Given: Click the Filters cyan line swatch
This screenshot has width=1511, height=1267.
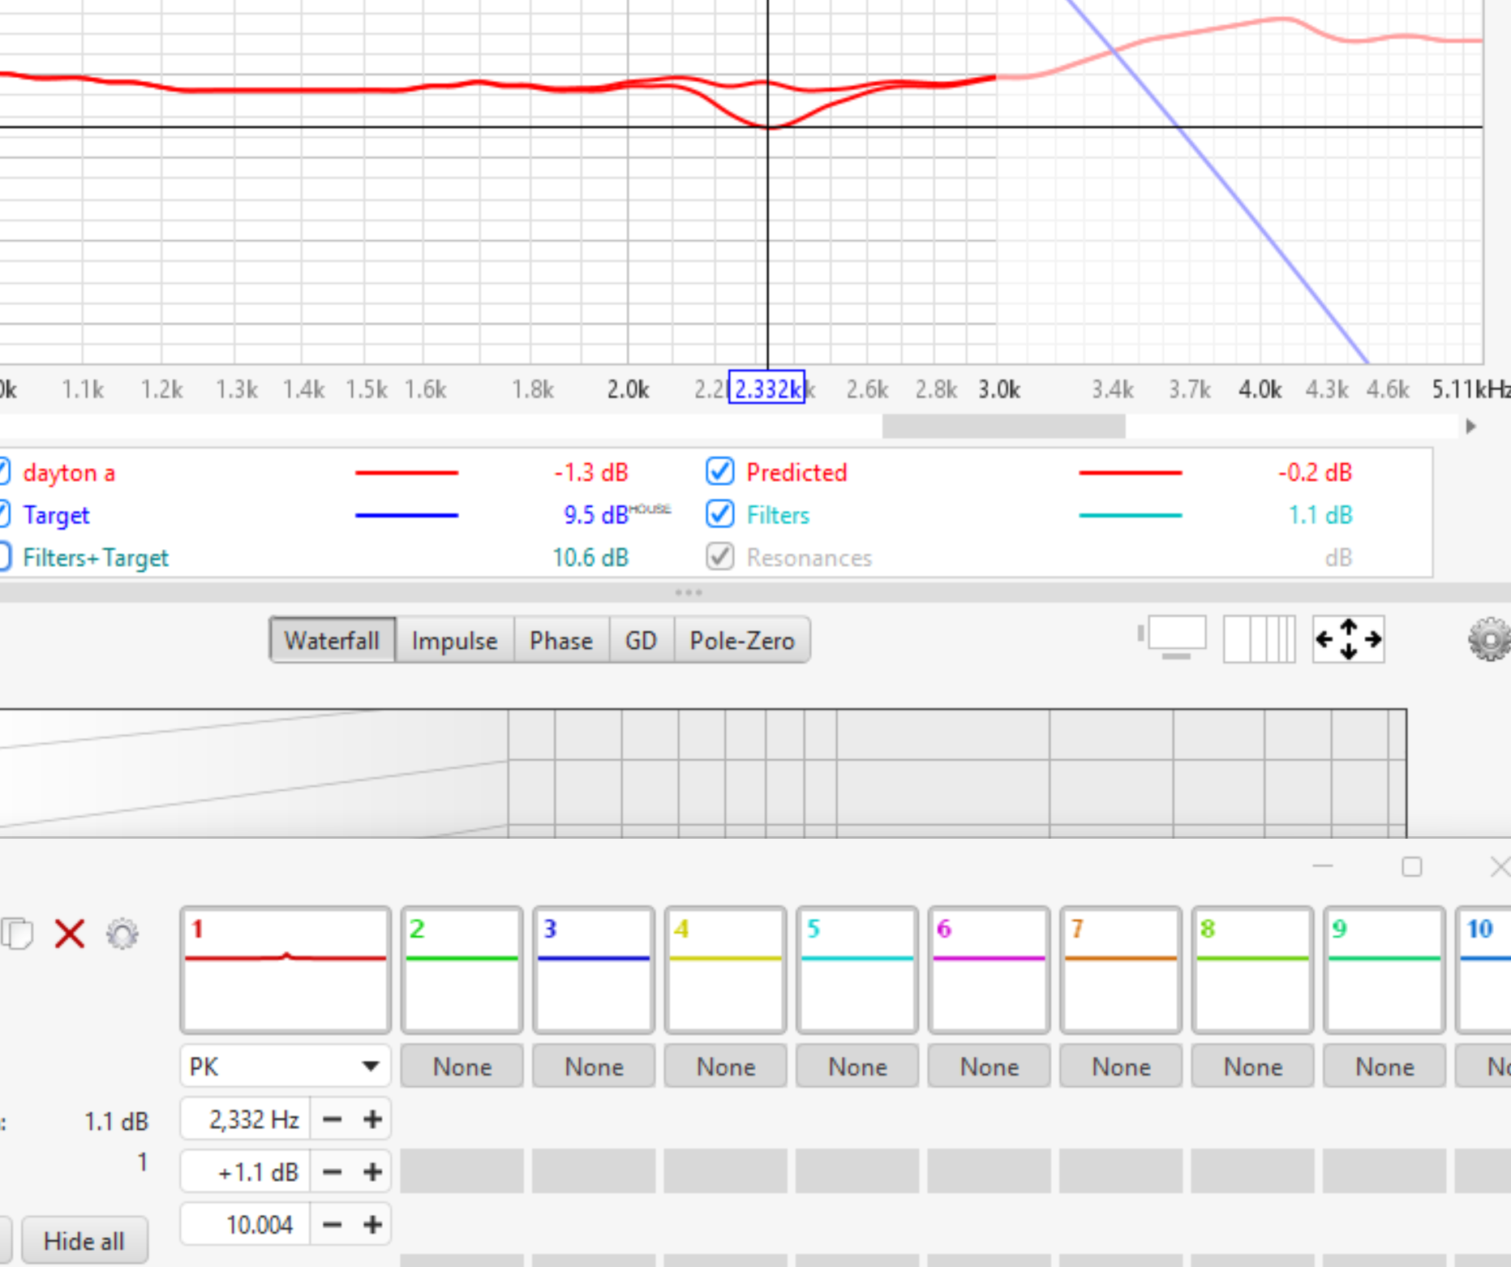Looking at the screenshot, I should coord(1131,515).
